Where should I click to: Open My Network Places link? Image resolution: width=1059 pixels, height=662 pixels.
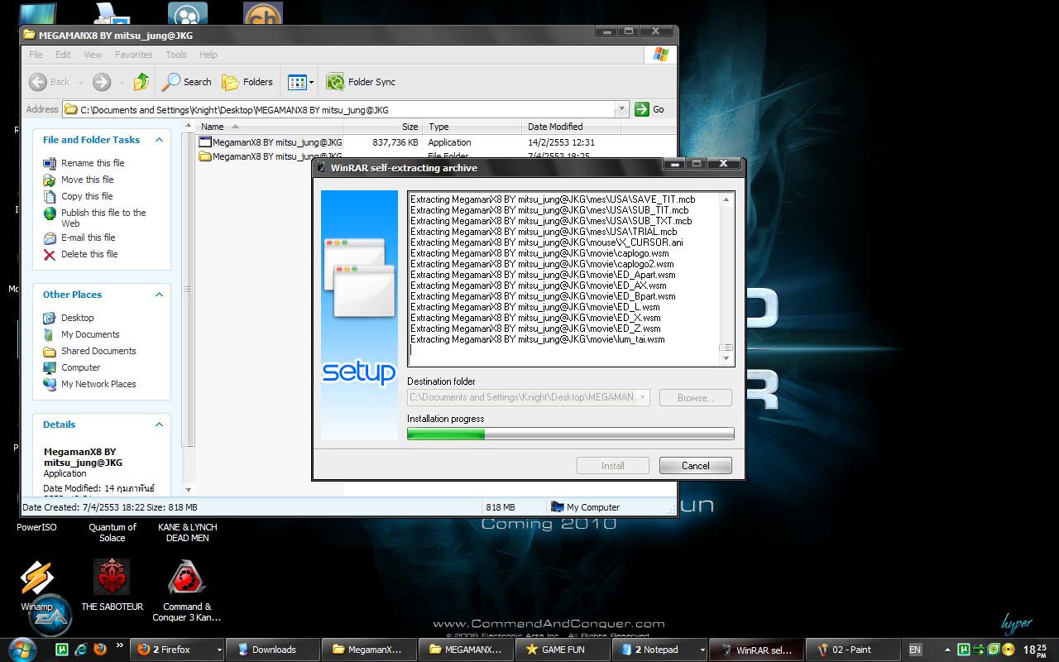pyautogui.click(x=98, y=384)
